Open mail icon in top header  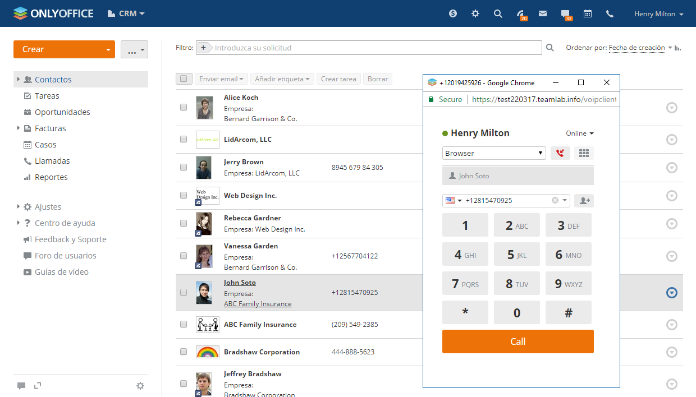[x=543, y=14]
